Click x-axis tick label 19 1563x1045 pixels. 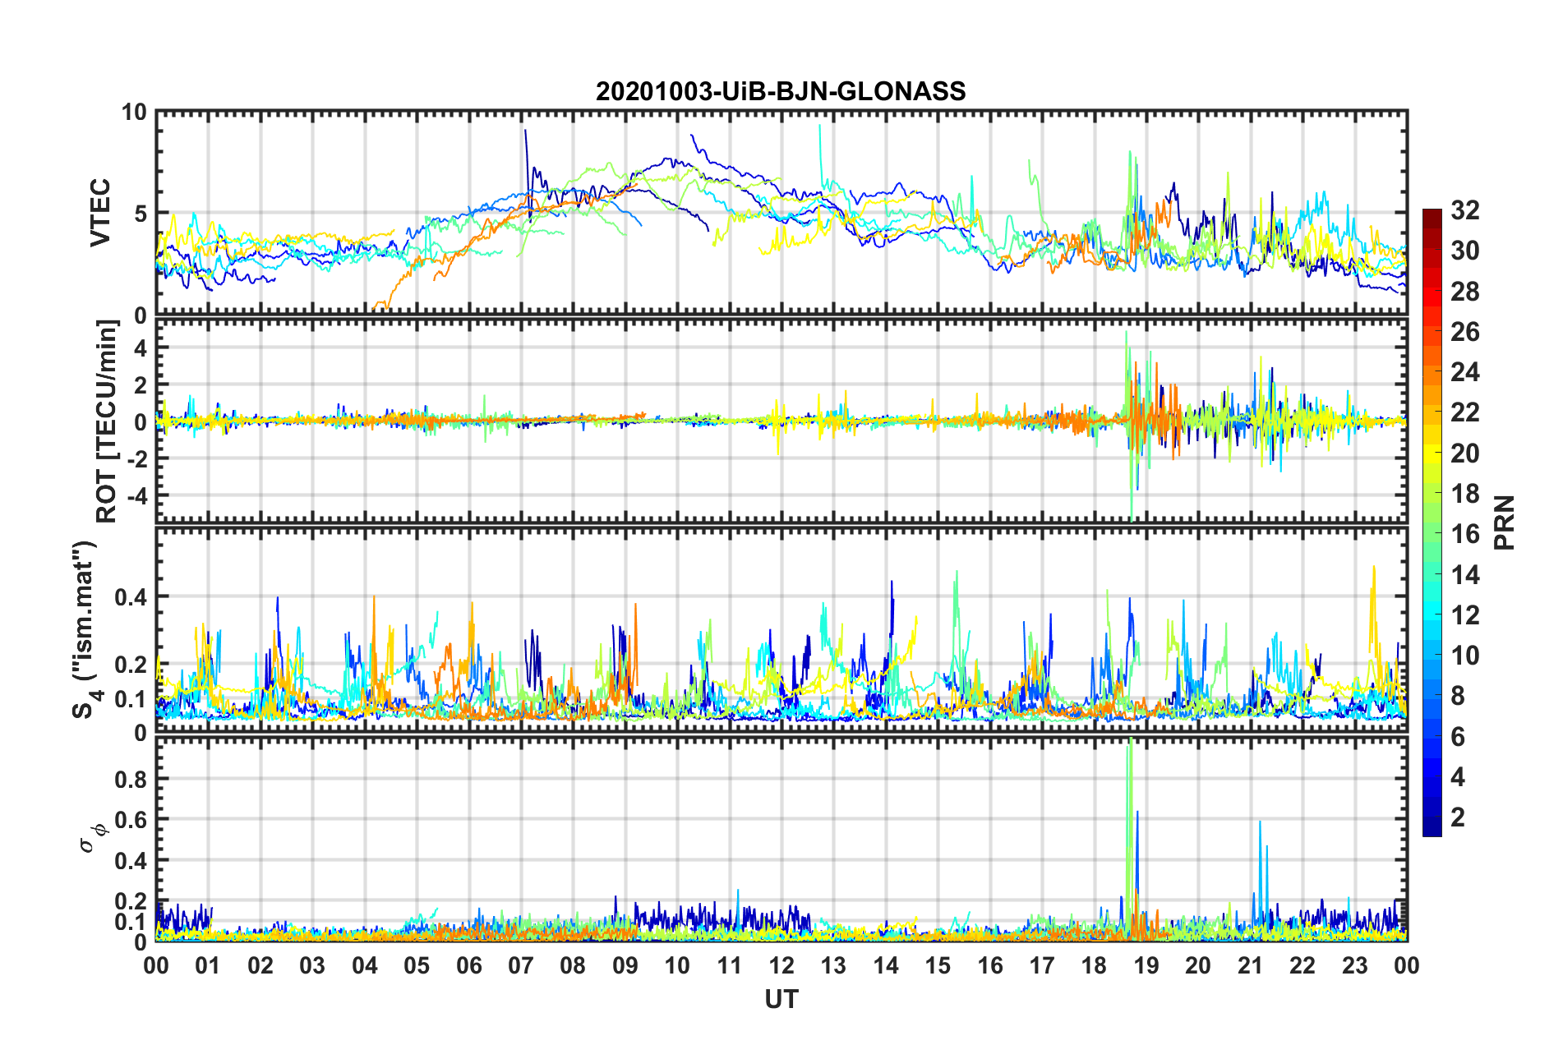coord(1146,965)
